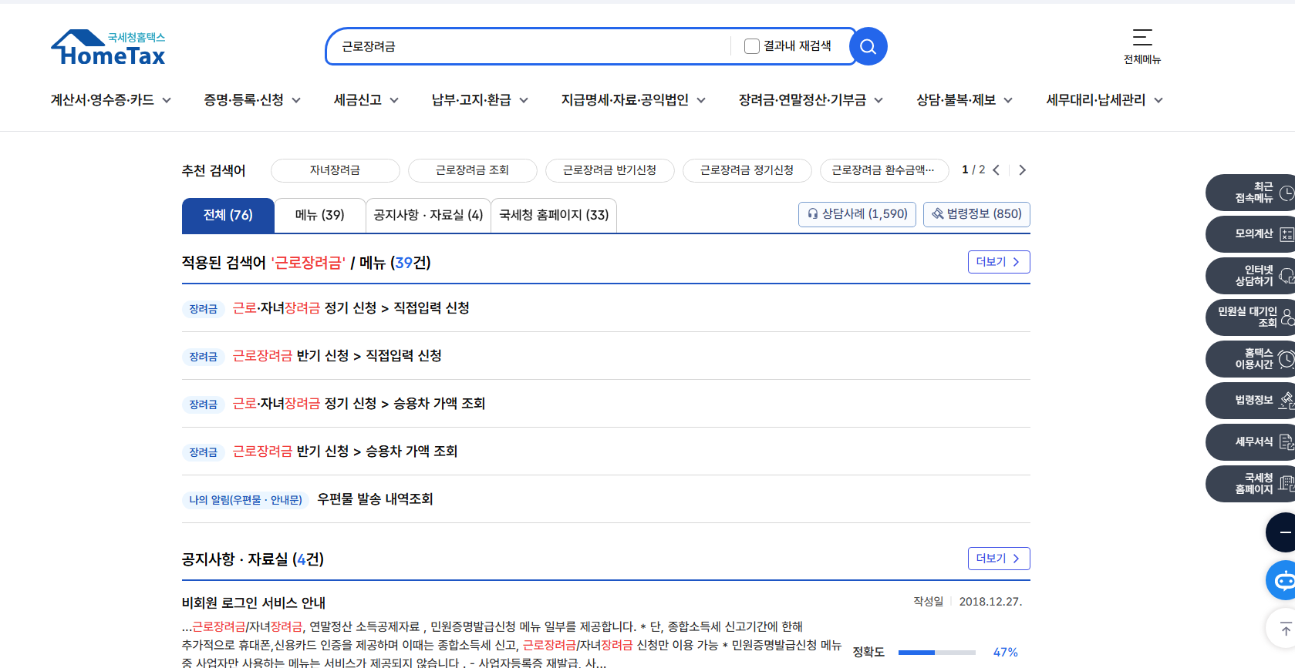Click 더보기 for 공지사항 · 자료실
The height and width of the screenshot is (668, 1295).
(999, 559)
